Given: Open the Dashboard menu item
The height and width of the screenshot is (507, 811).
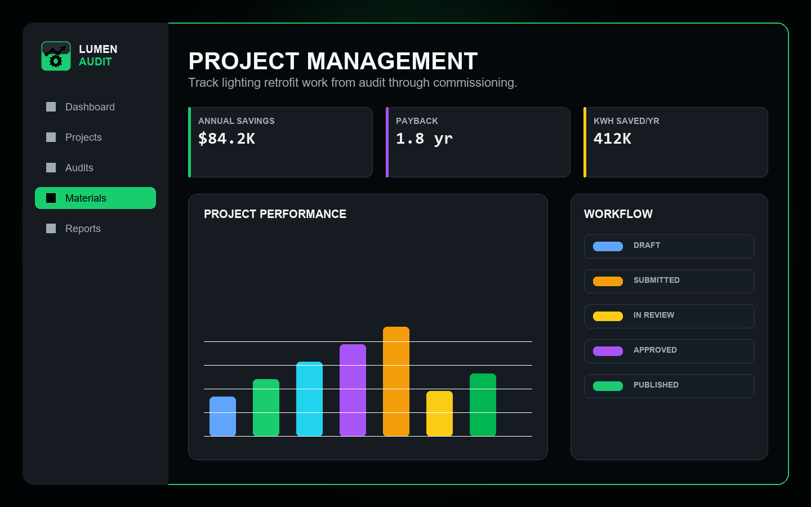Looking at the screenshot, I should (95, 107).
